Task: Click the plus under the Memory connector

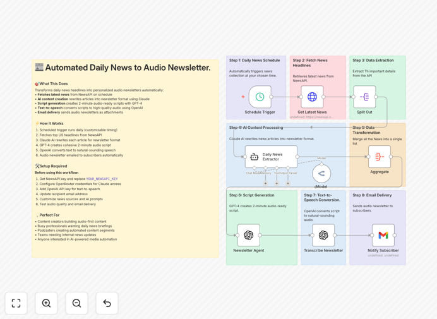Action: [266, 183]
